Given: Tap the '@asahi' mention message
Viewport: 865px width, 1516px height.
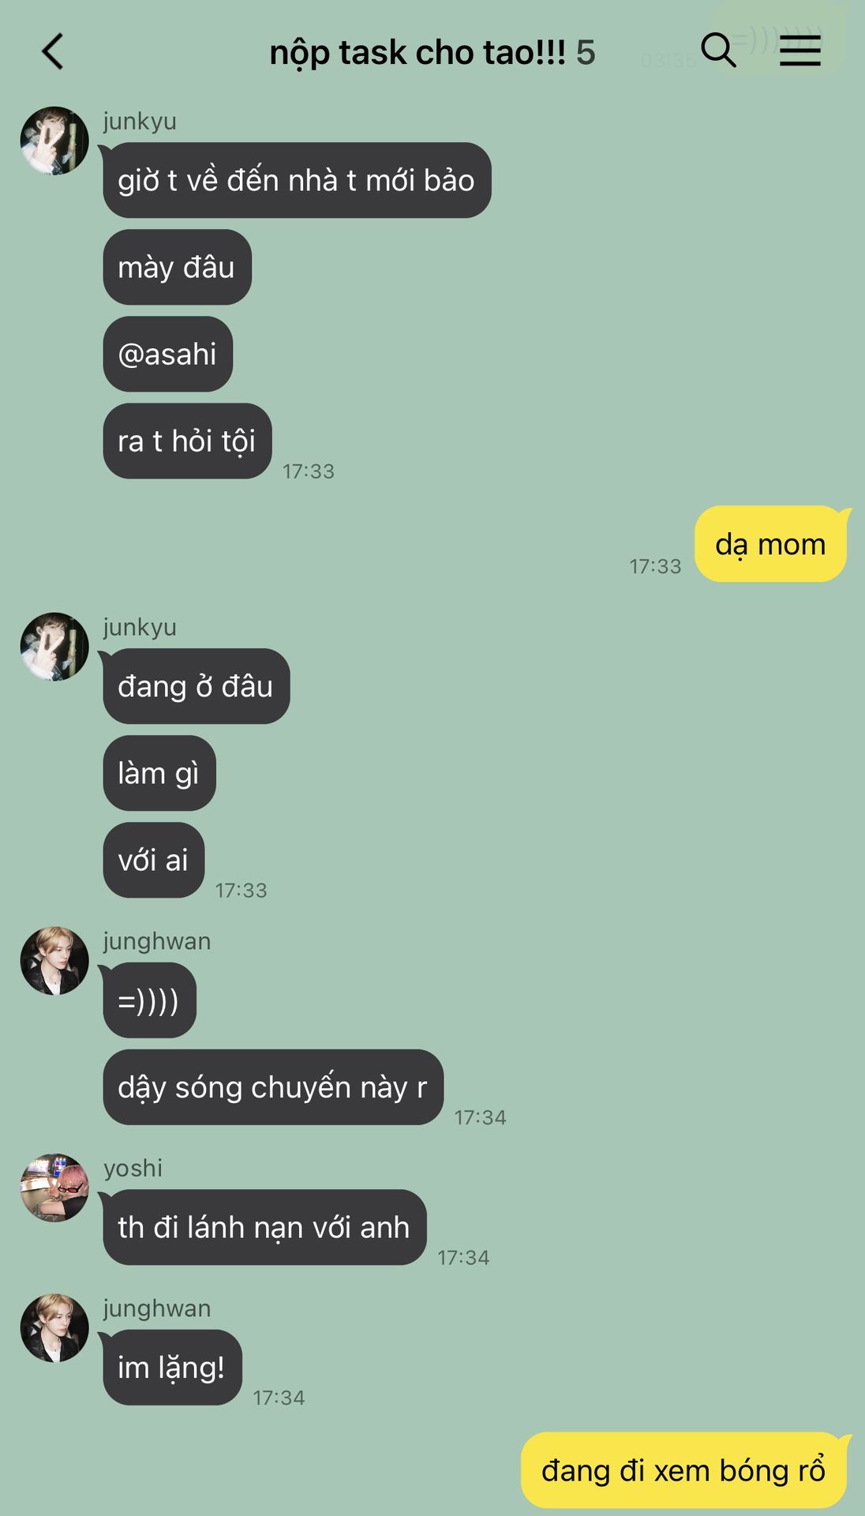Looking at the screenshot, I should pyautogui.click(x=167, y=354).
